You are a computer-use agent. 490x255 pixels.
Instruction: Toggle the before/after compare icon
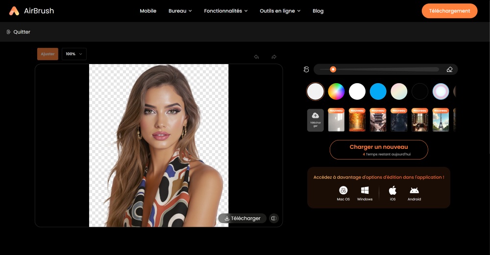pyautogui.click(x=274, y=218)
